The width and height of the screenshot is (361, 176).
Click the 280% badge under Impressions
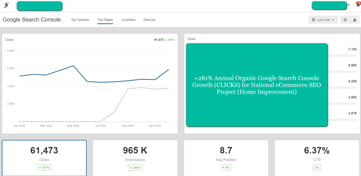(x=135, y=168)
